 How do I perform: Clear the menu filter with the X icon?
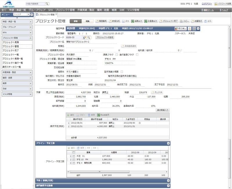coord(28,14)
